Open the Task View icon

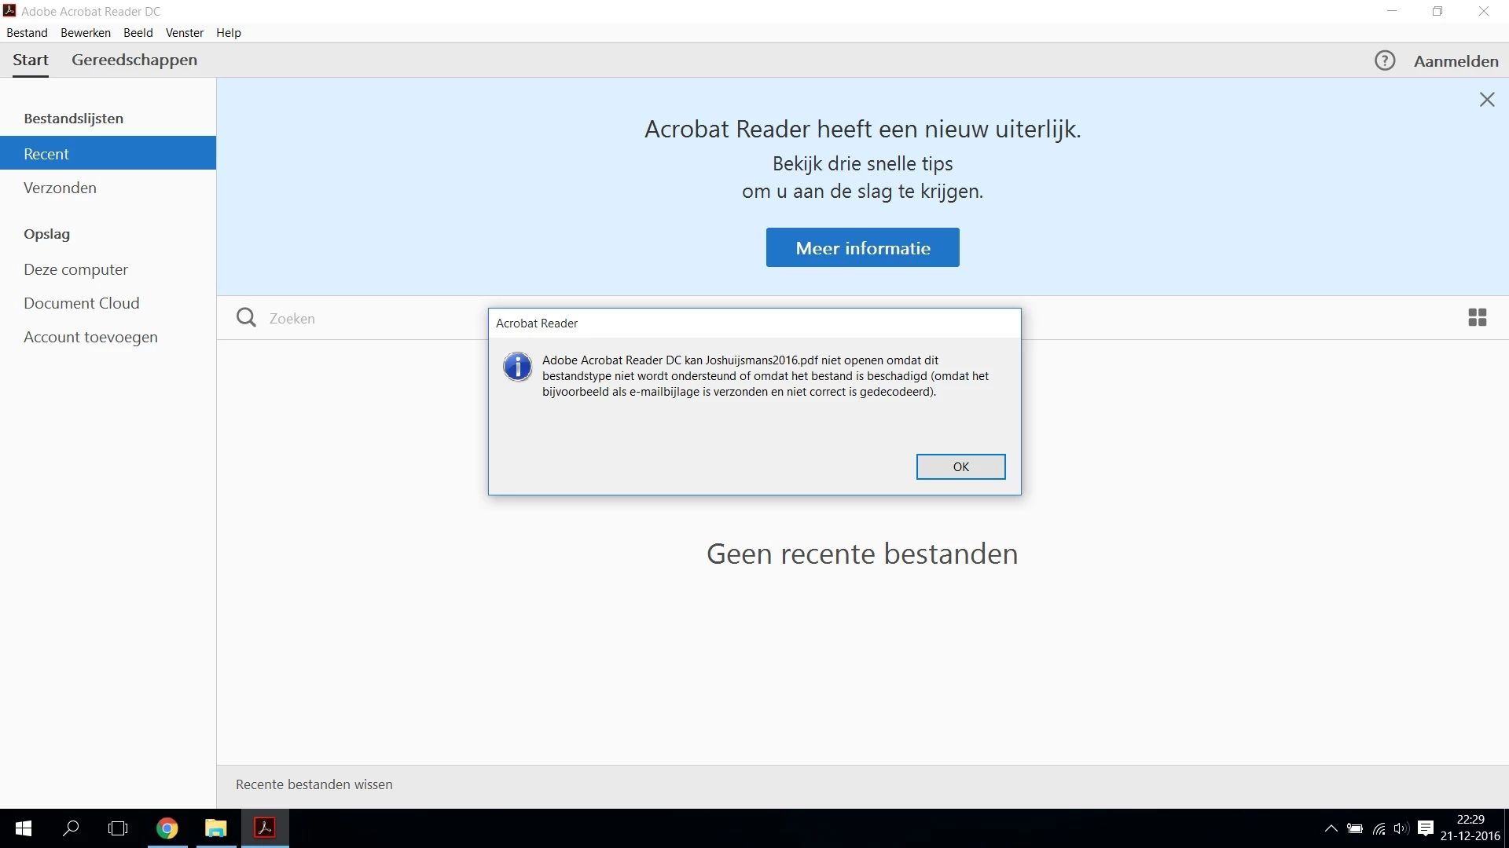118,828
